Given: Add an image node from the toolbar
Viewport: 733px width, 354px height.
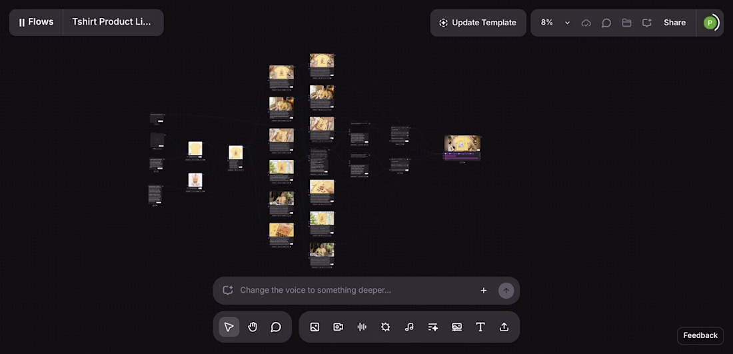Looking at the screenshot, I should (315, 327).
